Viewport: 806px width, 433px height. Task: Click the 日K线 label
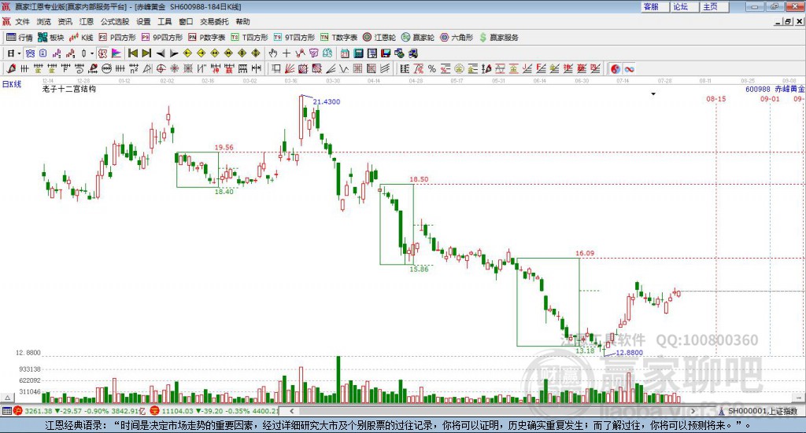click(x=11, y=84)
